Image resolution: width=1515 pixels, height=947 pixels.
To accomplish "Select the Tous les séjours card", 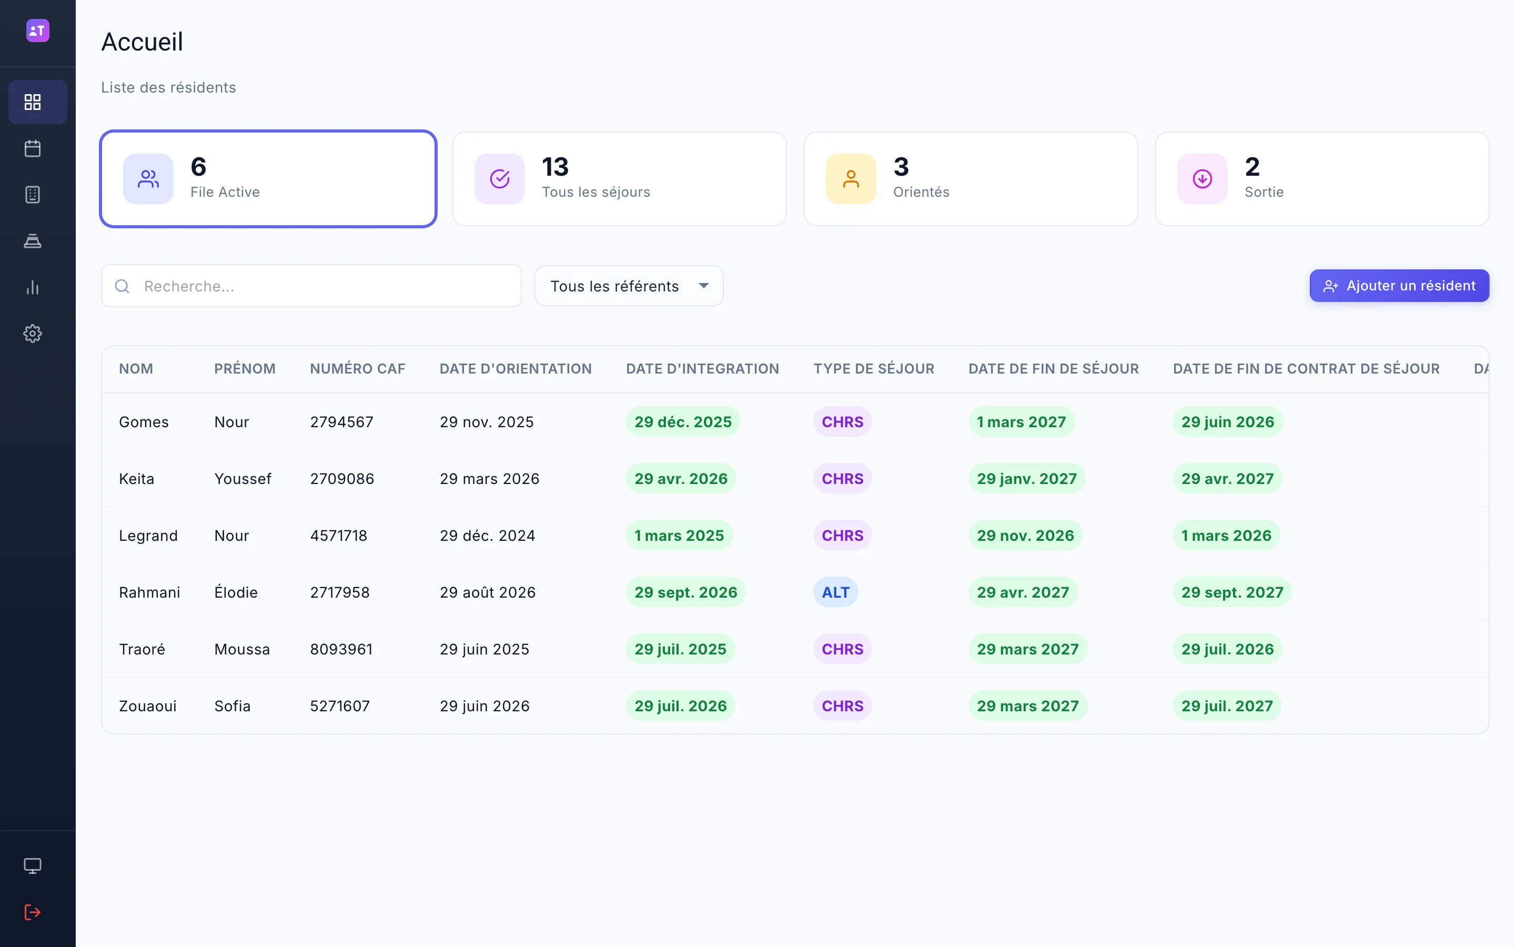I will point(619,178).
